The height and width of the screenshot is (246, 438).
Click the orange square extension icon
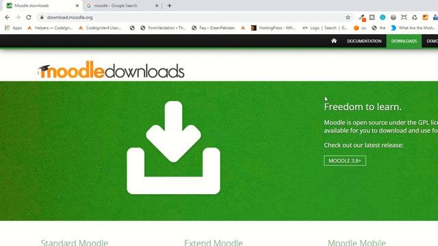coord(425,17)
